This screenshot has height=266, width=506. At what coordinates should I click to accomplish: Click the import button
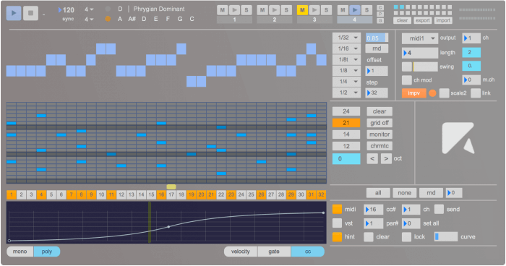tap(442, 20)
